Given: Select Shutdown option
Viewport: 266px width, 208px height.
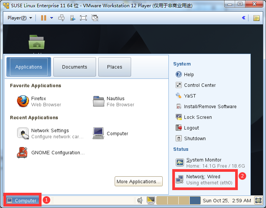Looking at the screenshot, I should click(x=191, y=139).
